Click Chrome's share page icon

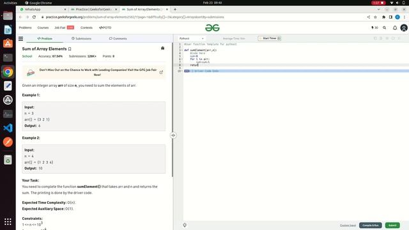368,17
